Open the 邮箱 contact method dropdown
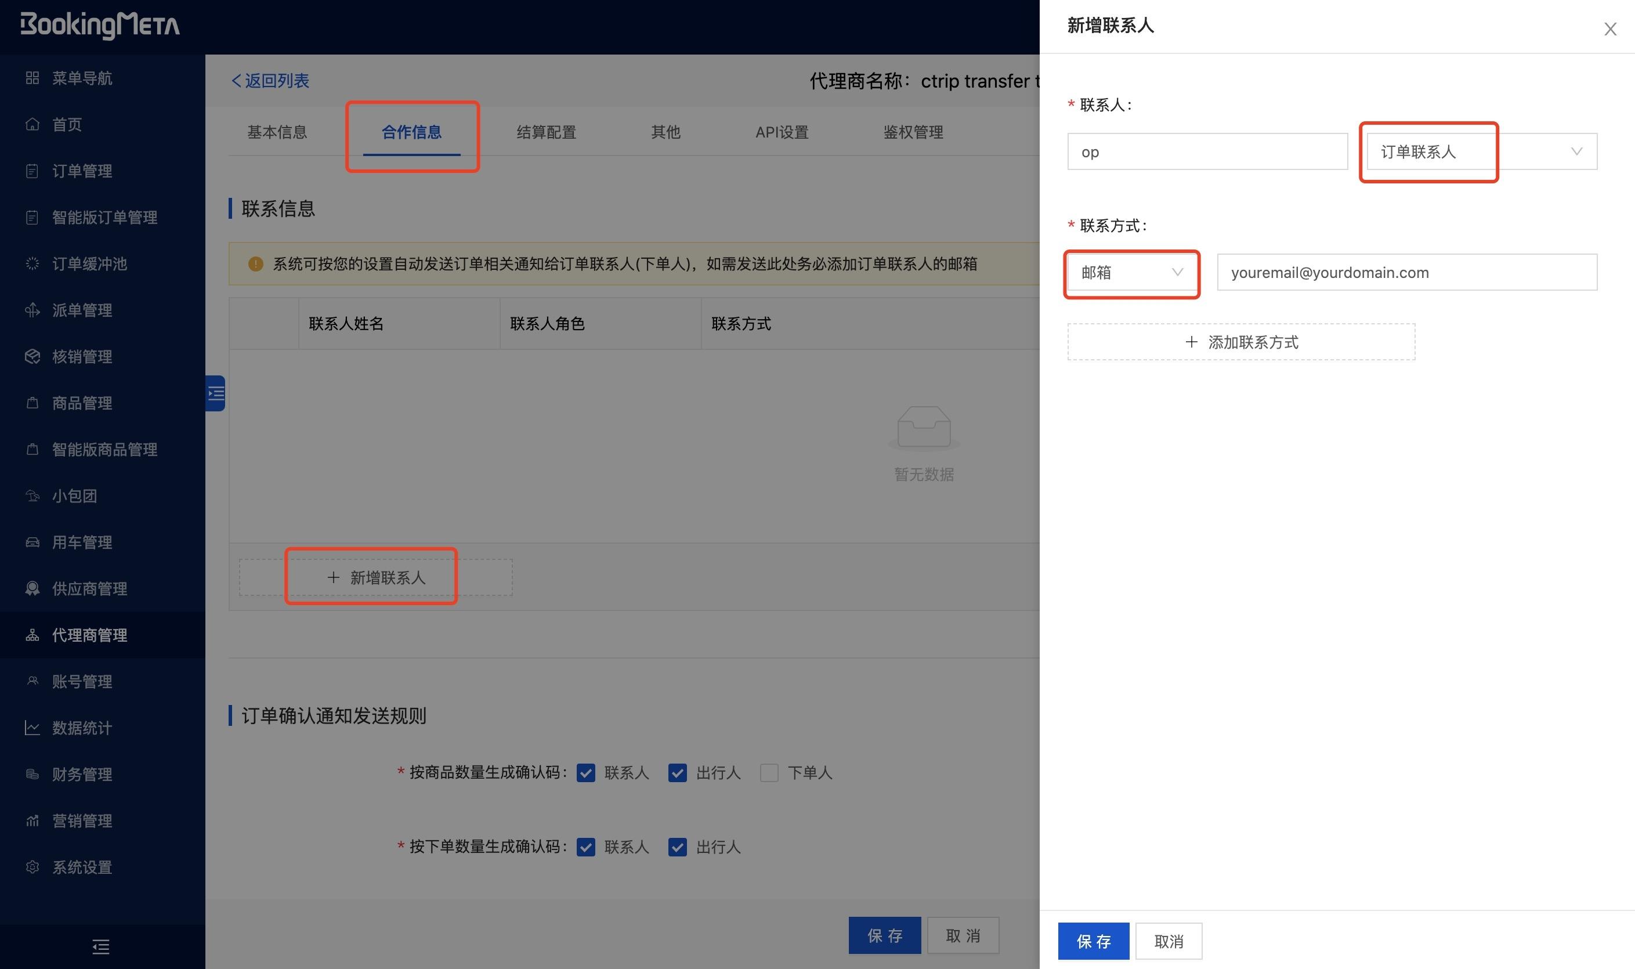The image size is (1635, 969). (x=1131, y=273)
